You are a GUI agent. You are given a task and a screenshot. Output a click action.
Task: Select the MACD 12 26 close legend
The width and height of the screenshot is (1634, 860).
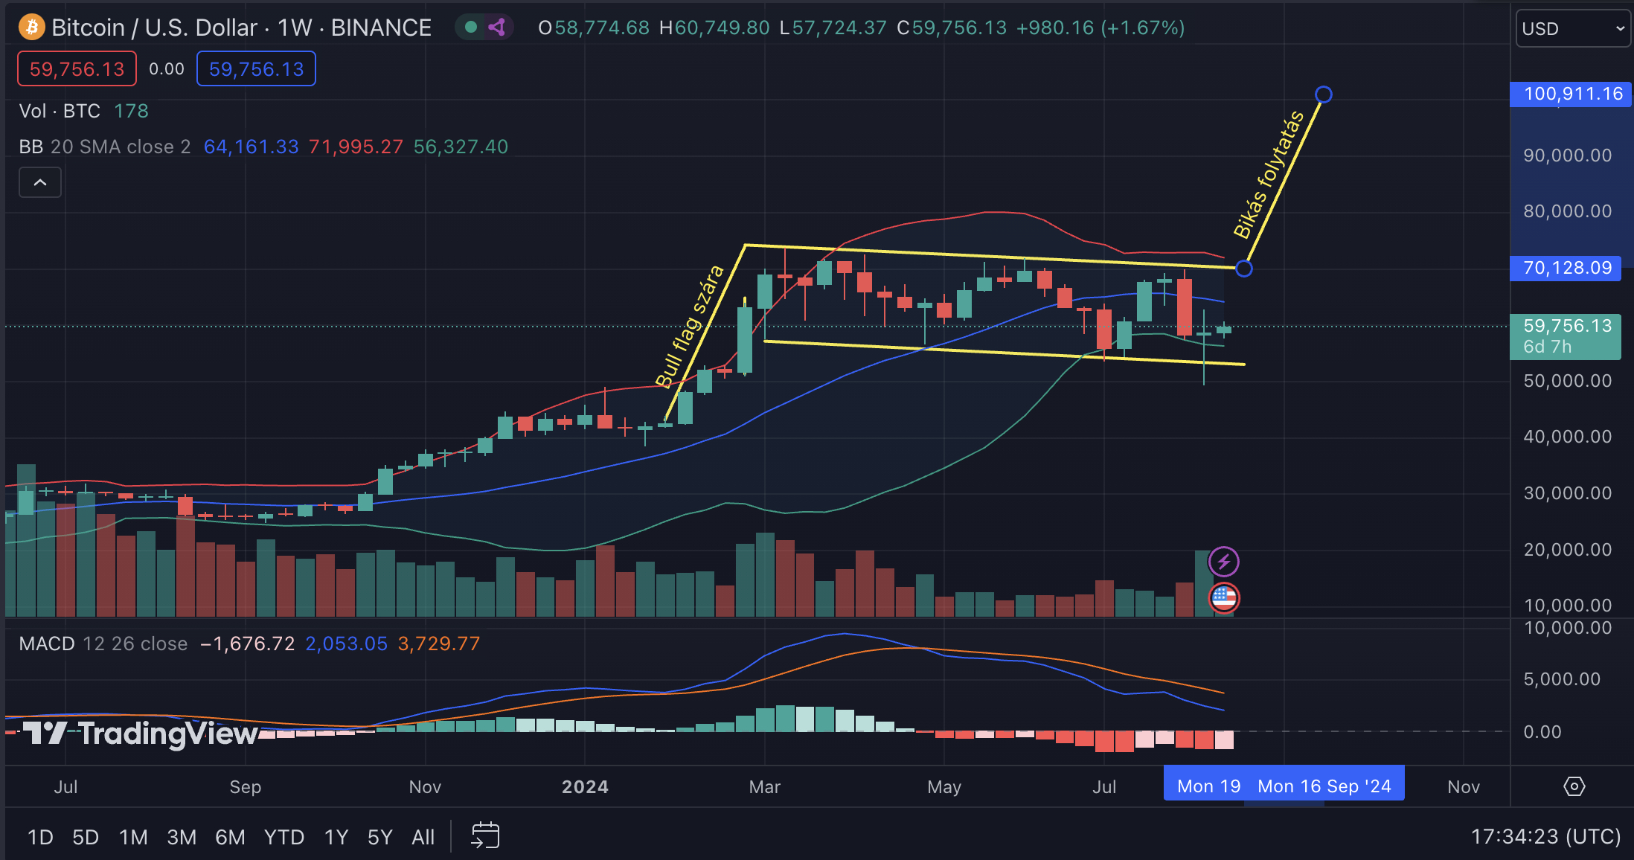pyautogui.click(x=103, y=644)
